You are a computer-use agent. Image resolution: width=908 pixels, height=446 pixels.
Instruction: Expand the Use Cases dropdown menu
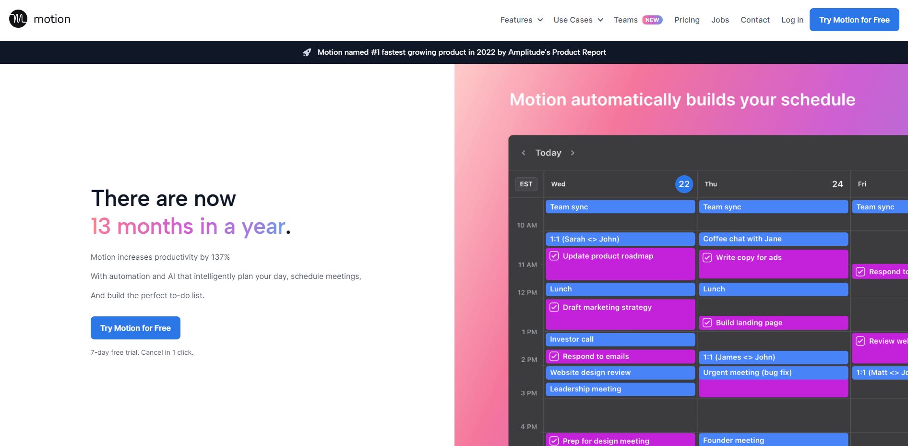click(578, 20)
